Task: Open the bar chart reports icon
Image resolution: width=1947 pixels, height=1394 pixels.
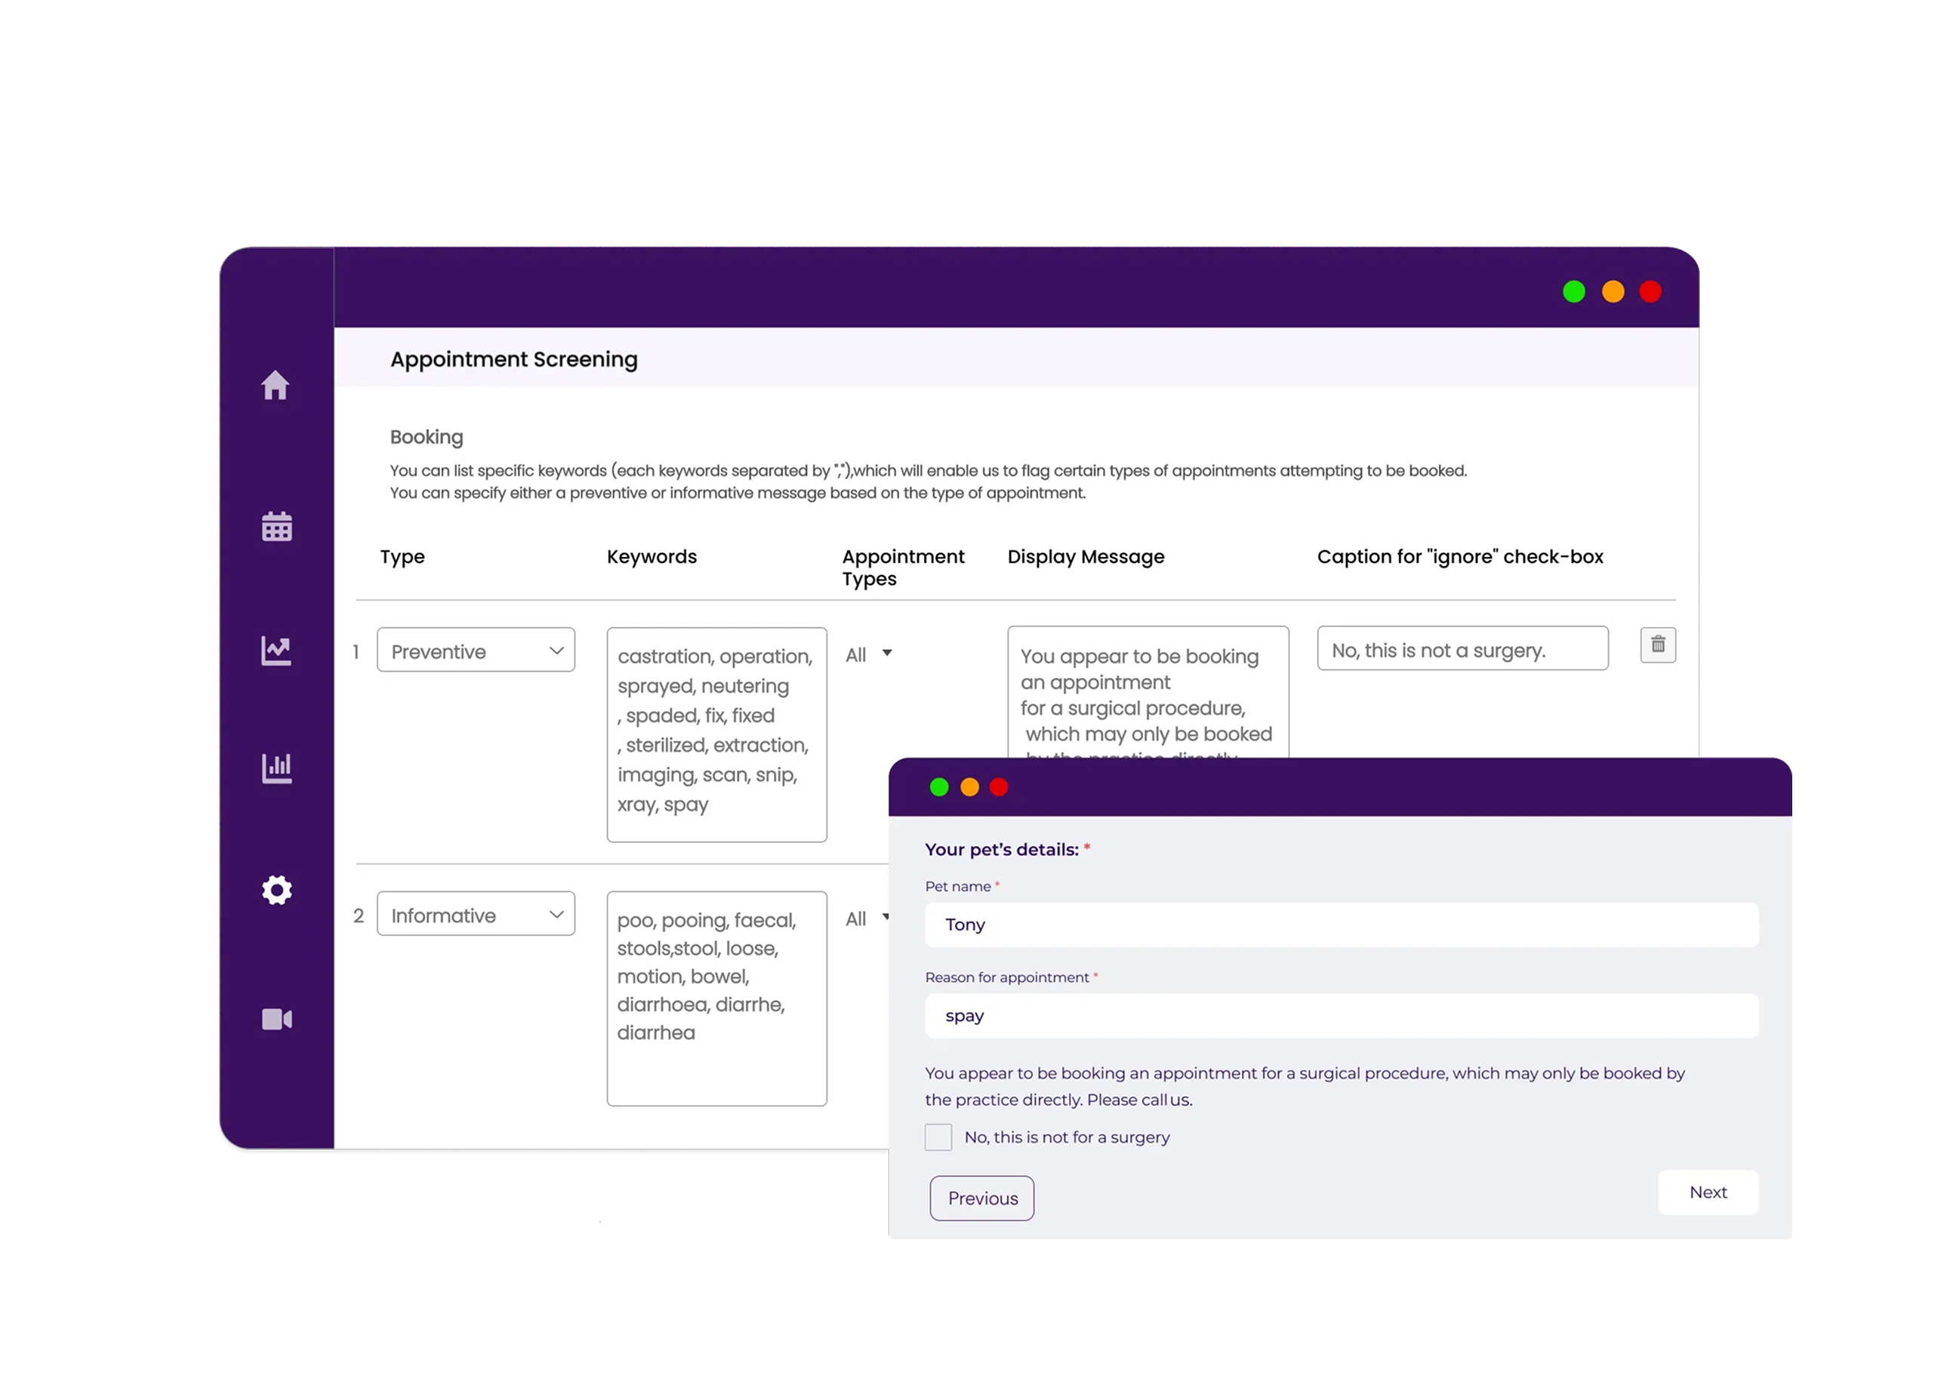Action: [276, 768]
